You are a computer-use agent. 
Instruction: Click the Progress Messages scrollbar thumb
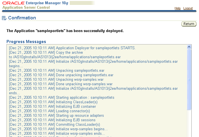pos(189,80)
